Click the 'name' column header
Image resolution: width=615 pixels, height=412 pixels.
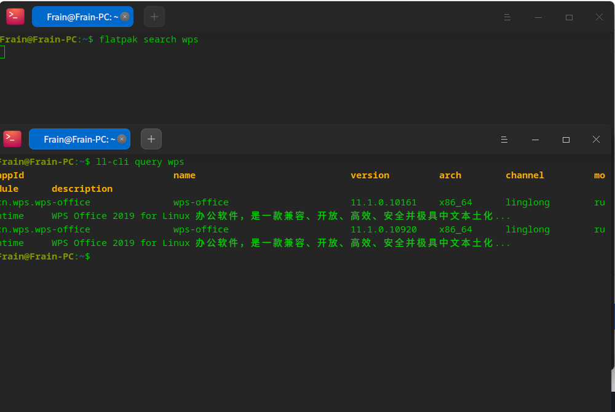(x=184, y=175)
